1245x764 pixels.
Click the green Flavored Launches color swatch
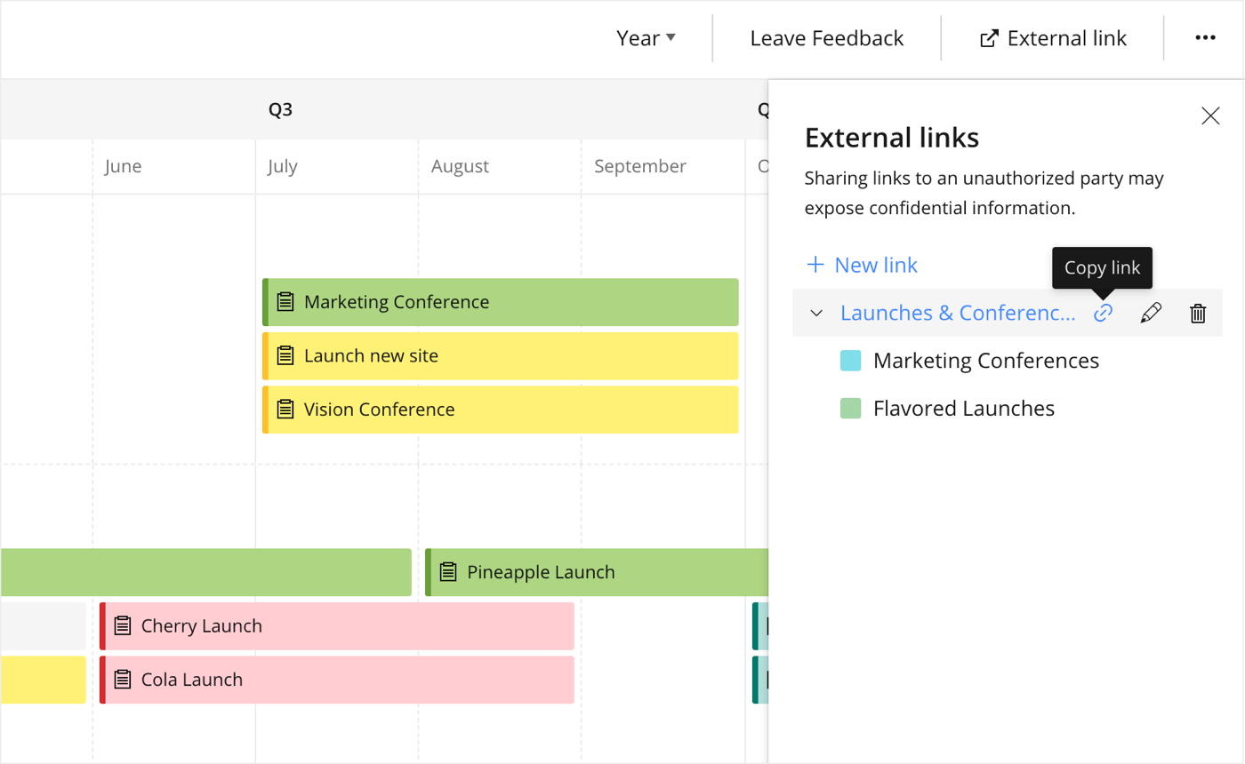click(x=851, y=409)
